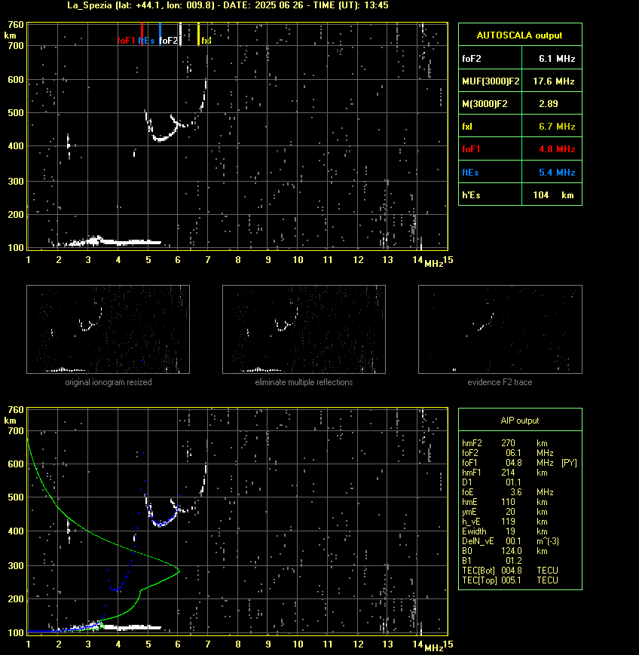Click the yellow 'fxI' marker label on upper ionogram
This screenshot has height=655, width=639.
click(x=206, y=41)
